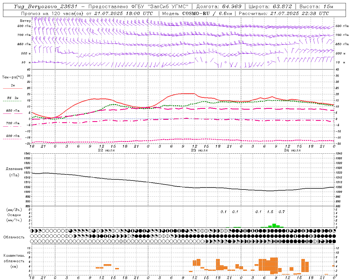The image size is (350, 280).
Task: Click the Тем-ра(°C) axis label
Action: (13, 77)
